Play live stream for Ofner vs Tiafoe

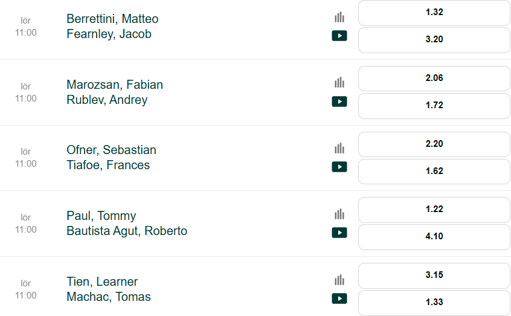[x=339, y=167]
